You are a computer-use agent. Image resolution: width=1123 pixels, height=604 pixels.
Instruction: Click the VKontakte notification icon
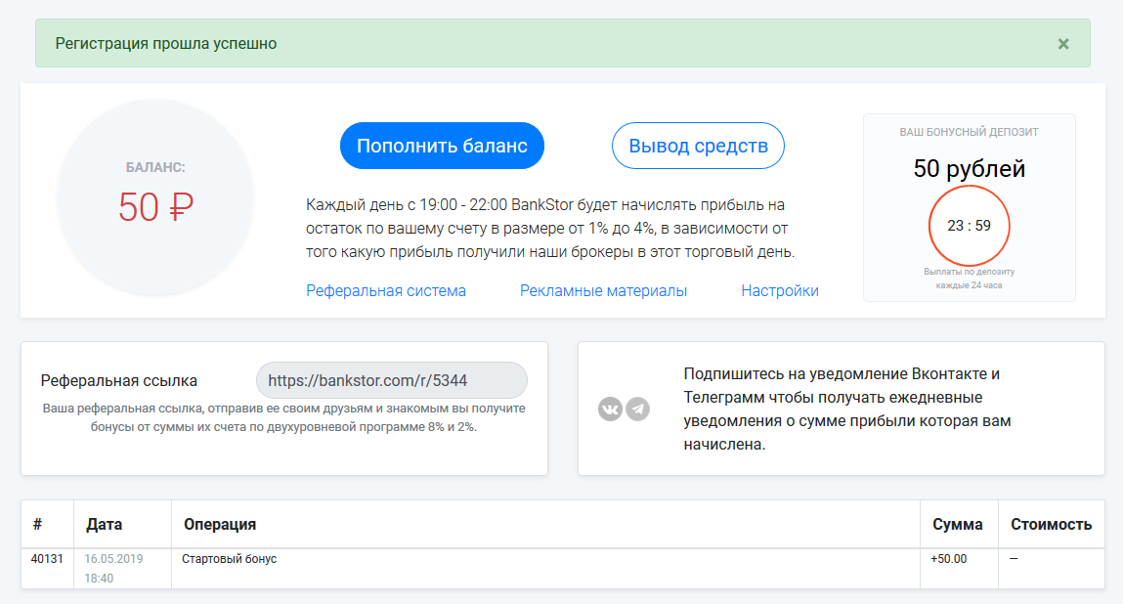[610, 410]
